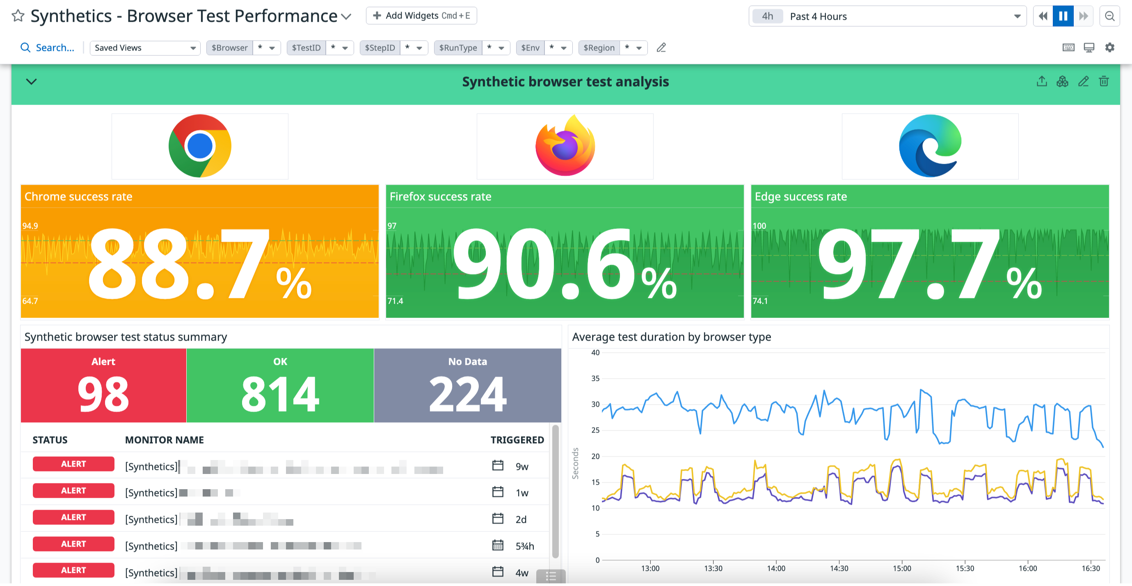Select the Alert 98 status tile

(x=104, y=386)
